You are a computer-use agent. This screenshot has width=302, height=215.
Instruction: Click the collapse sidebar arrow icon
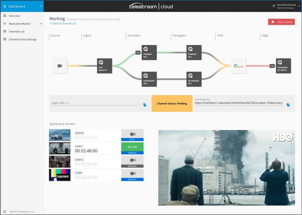click(x=5, y=212)
